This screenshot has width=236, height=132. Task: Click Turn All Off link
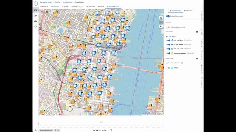tap(171, 36)
